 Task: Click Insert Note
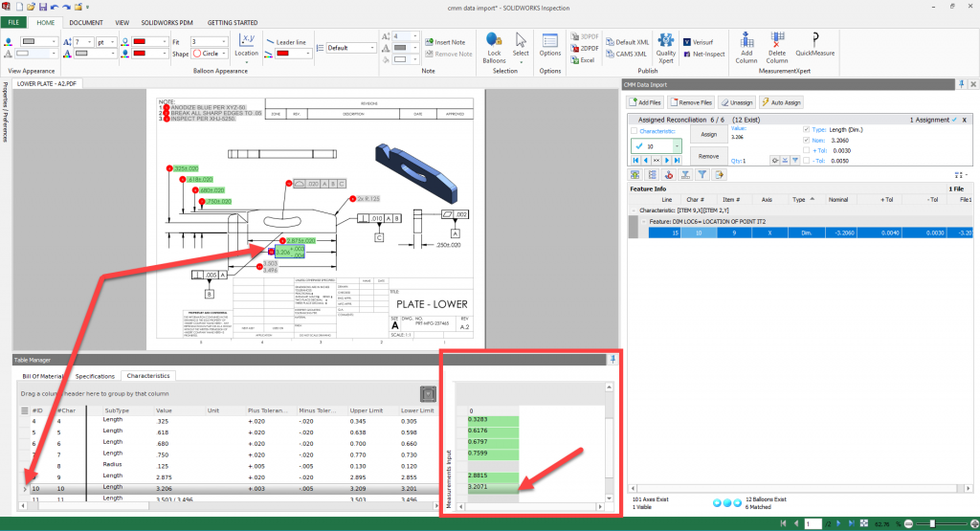point(445,42)
